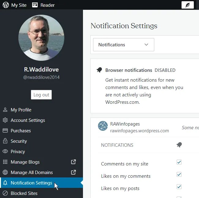Click the Account Settings gear icon
199x198 pixels.
point(5,120)
